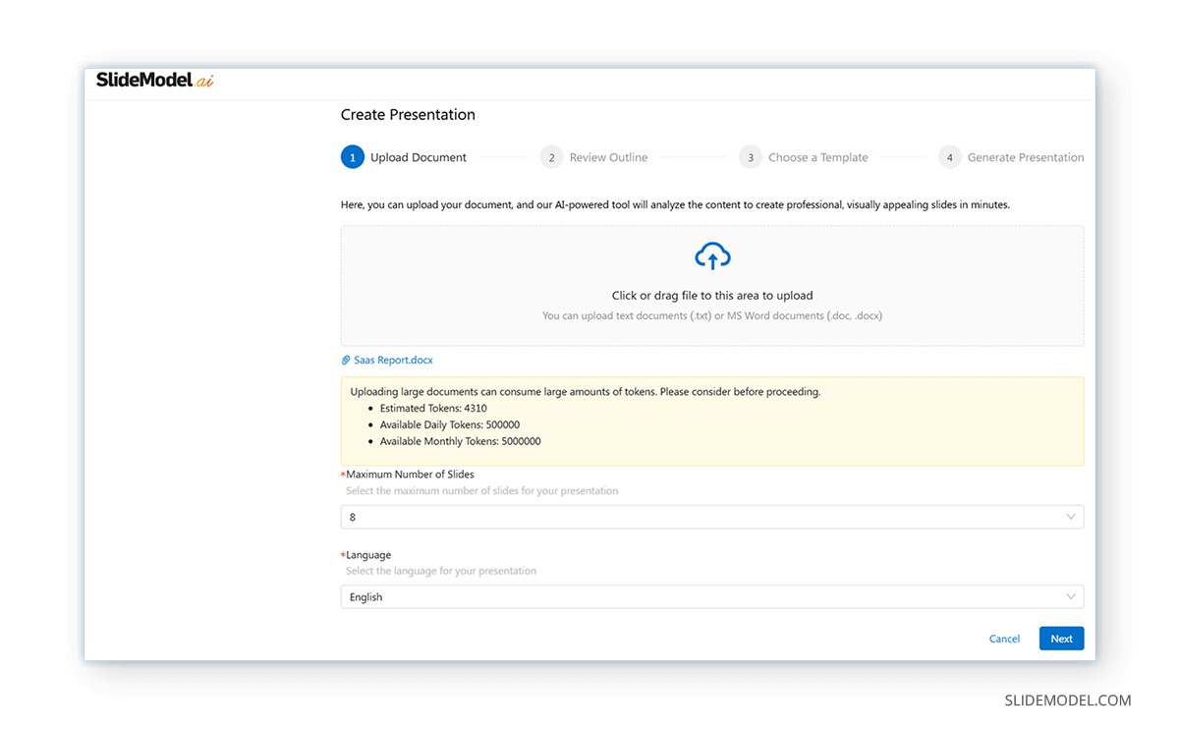This screenshot has width=1179, height=730.
Task: Click the file upload drop area
Action: point(712,285)
